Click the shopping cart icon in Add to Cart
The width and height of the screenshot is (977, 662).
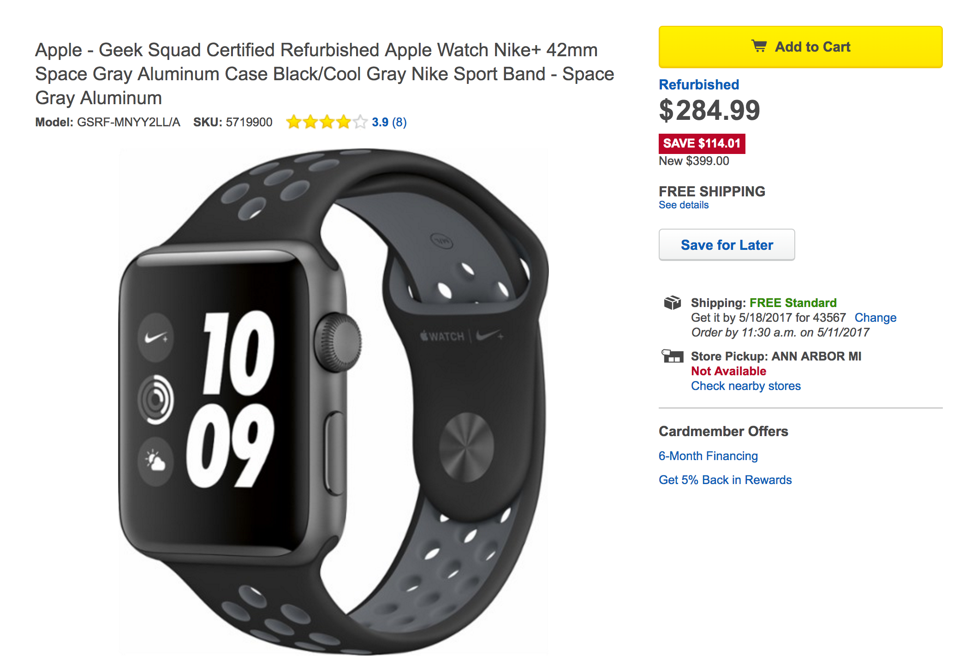coord(759,46)
